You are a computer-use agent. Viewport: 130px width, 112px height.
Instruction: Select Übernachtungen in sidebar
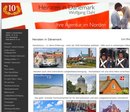(x=11, y=99)
